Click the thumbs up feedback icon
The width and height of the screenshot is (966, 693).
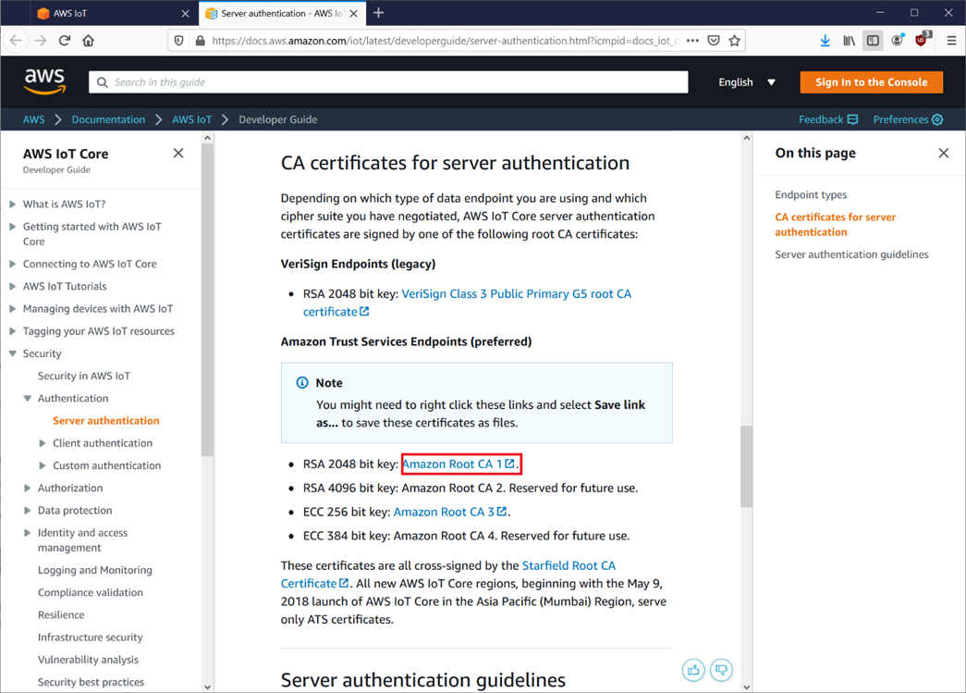tap(693, 670)
